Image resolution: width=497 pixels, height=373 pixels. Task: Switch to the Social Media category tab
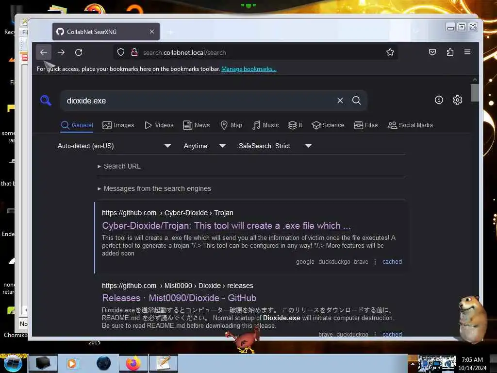tap(410, 125)
